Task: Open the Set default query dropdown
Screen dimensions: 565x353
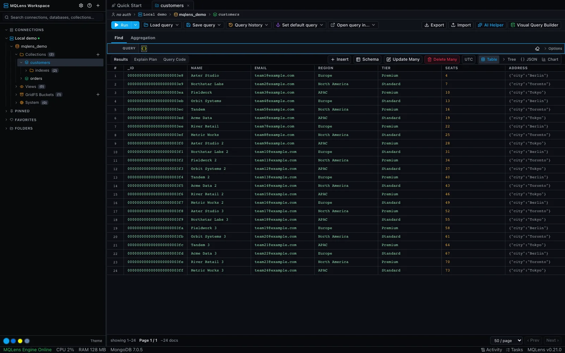Action: click(299, 25)
